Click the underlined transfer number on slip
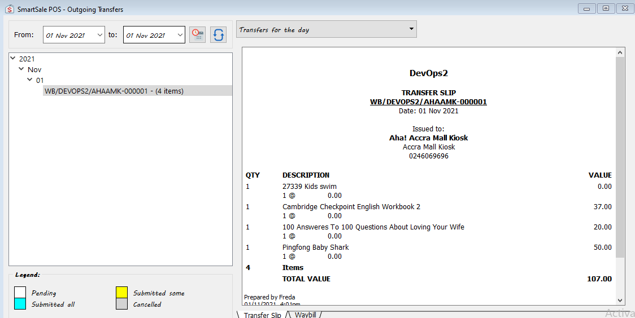 (428, 102)
